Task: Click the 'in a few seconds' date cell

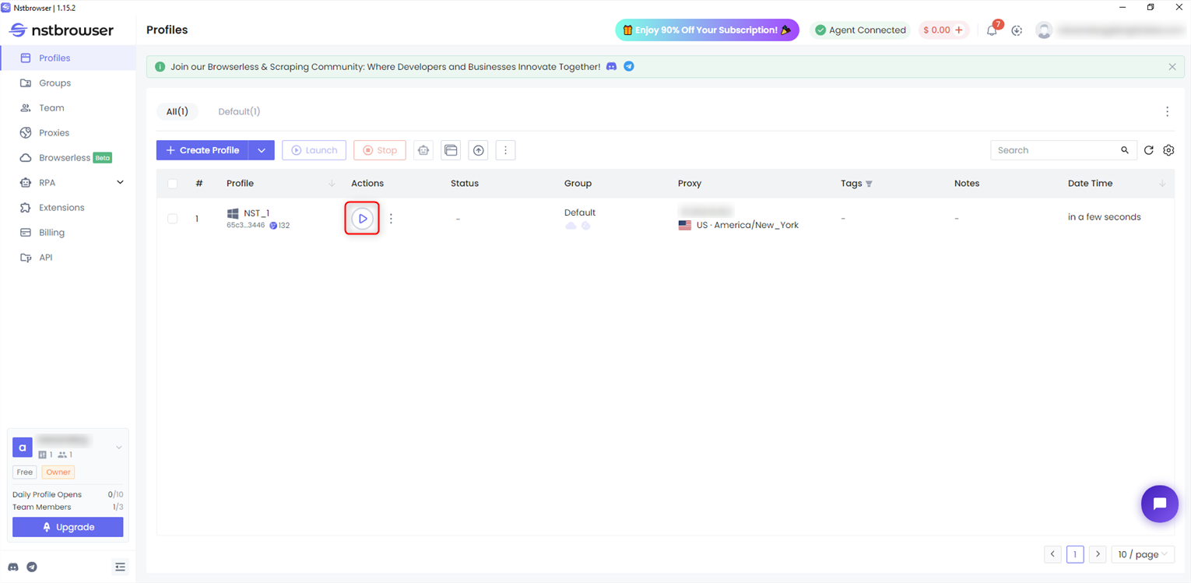Action: (x=1104, y=217)
